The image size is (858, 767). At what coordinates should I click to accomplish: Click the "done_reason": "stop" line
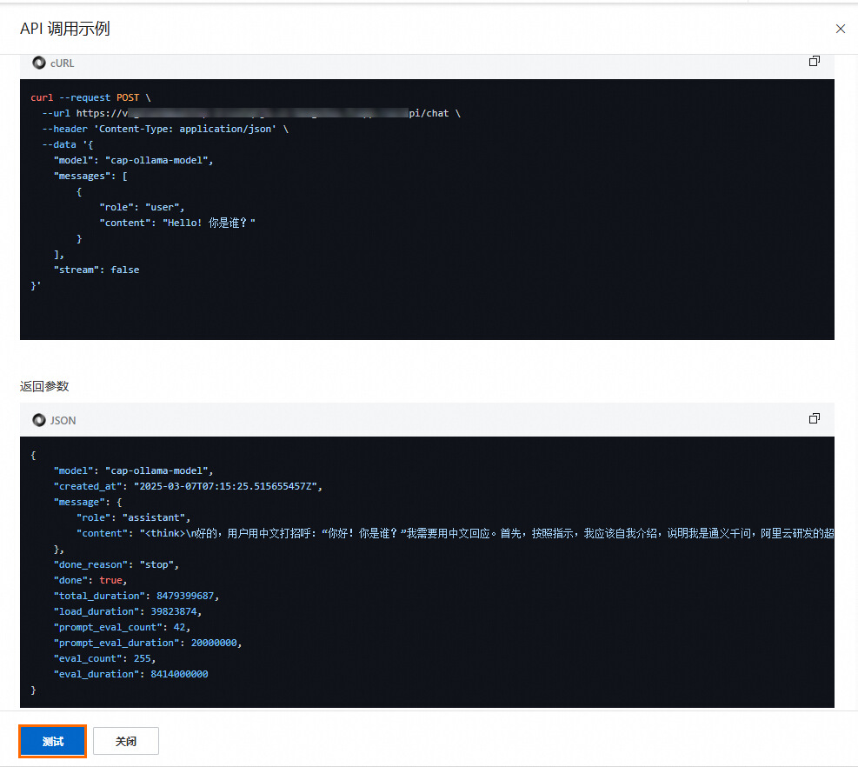pos(116,564)
